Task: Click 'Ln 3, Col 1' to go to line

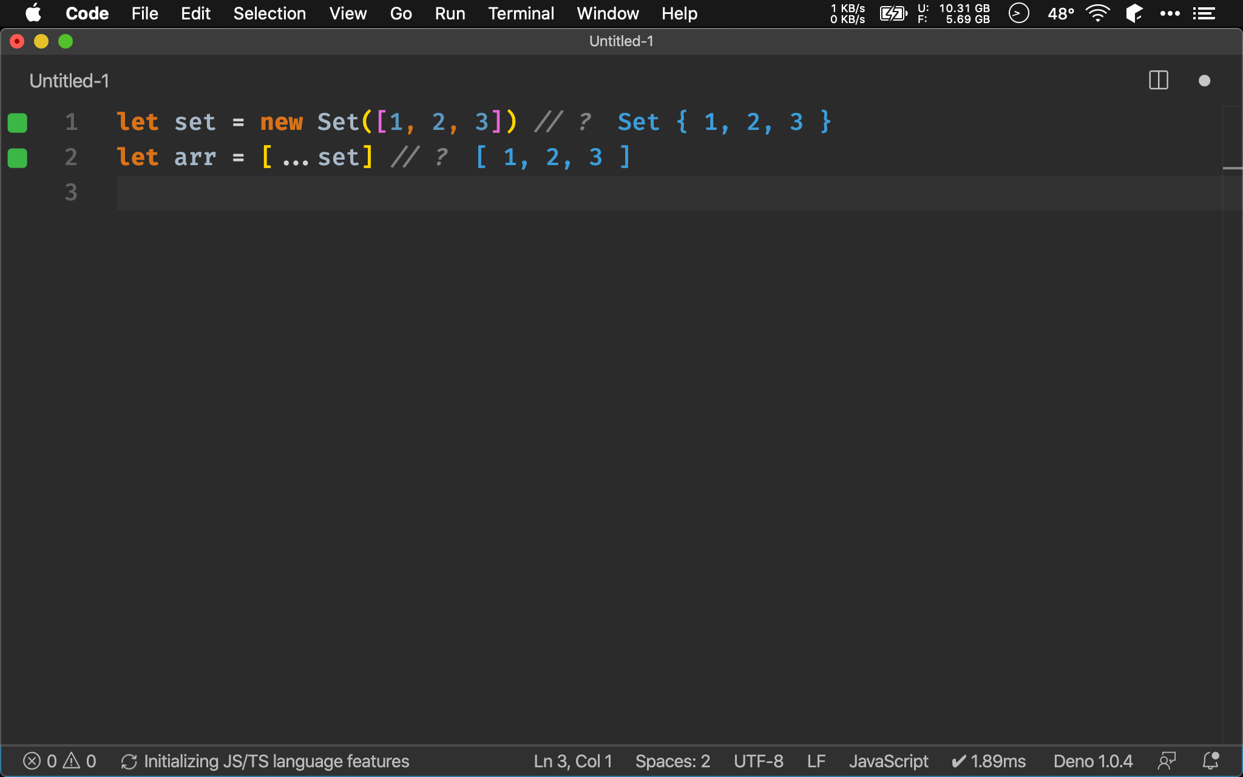Action: 573,761
